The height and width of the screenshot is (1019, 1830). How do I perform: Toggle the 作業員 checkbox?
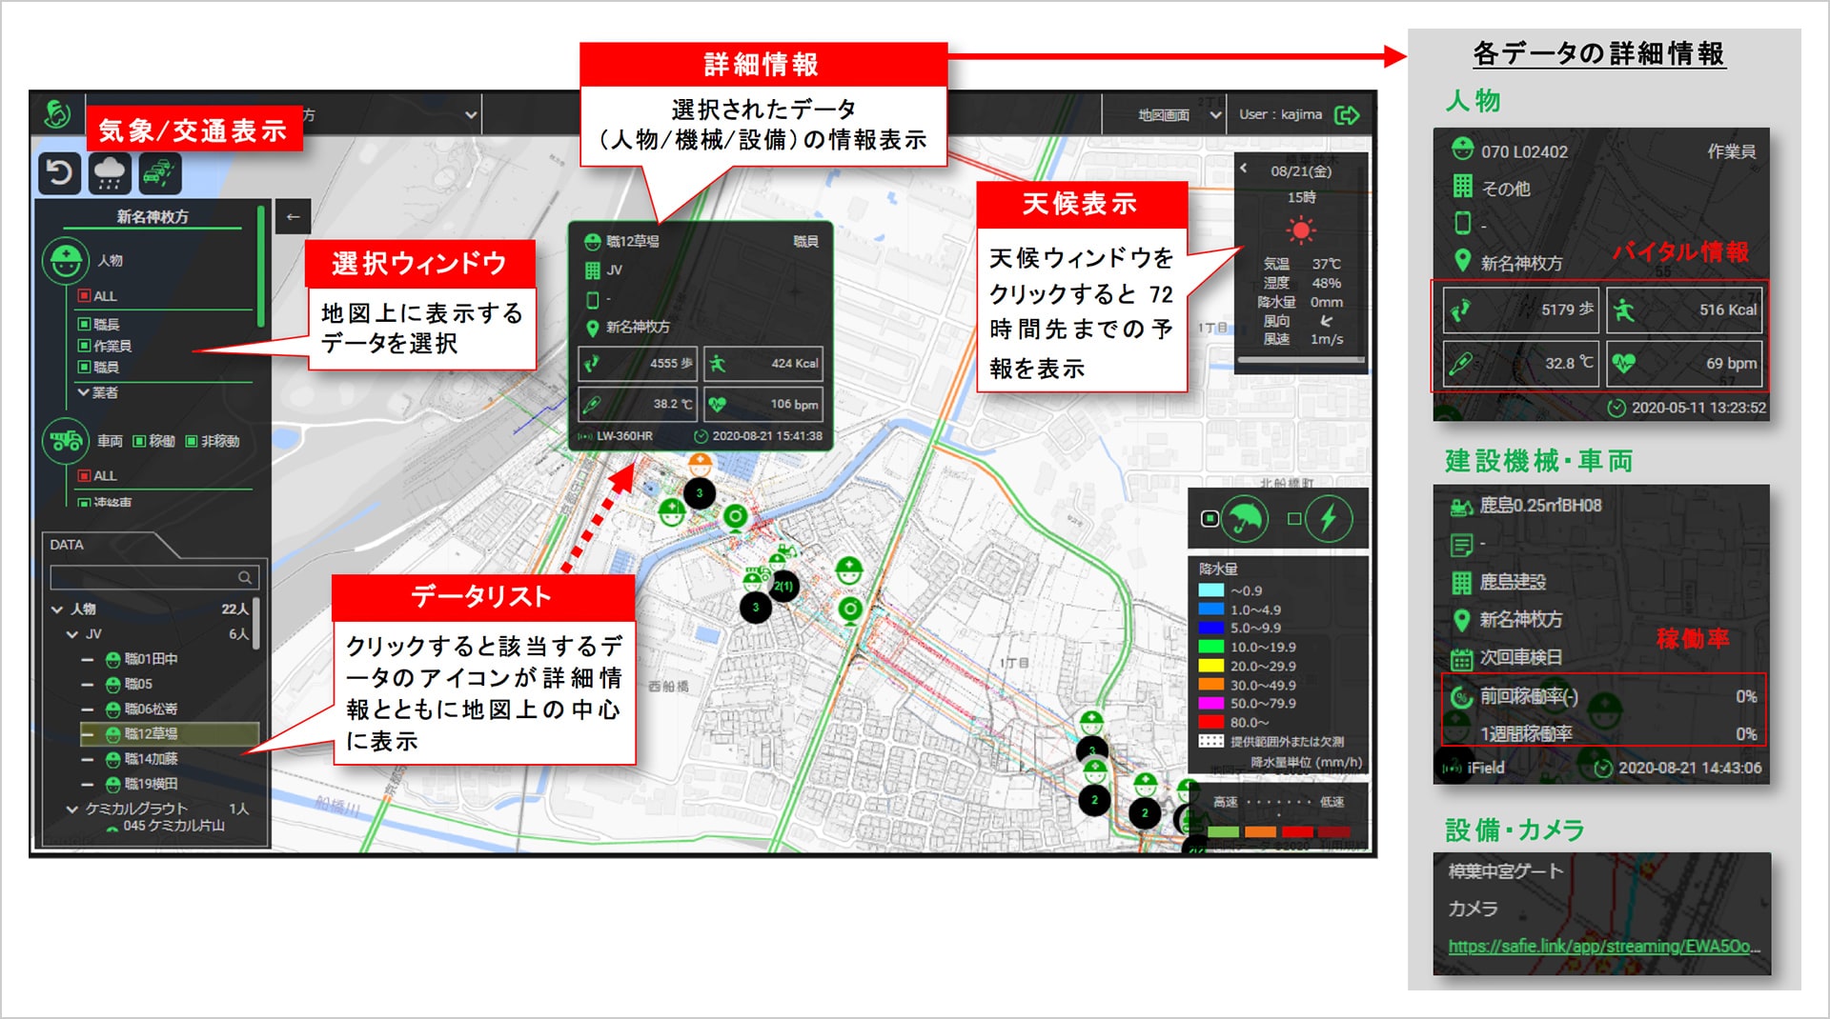[84, 346]
